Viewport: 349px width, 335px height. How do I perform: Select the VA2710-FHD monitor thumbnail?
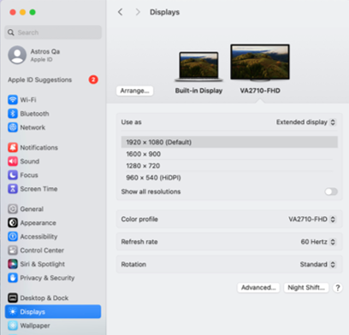click(x=260, y=62)
